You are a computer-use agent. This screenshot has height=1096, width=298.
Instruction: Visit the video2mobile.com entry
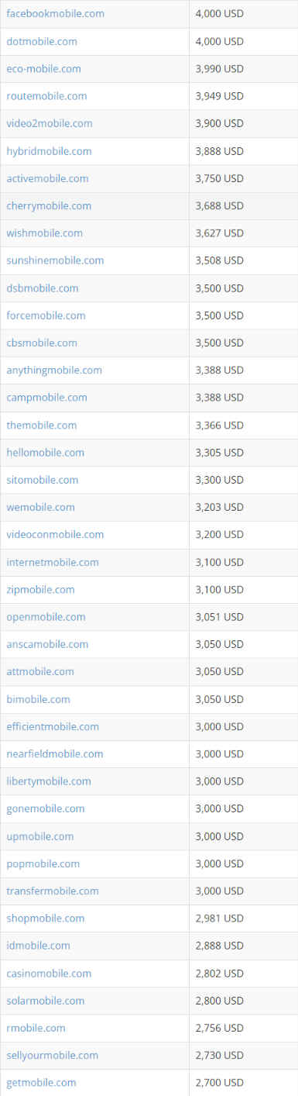[x=50, y=123]
